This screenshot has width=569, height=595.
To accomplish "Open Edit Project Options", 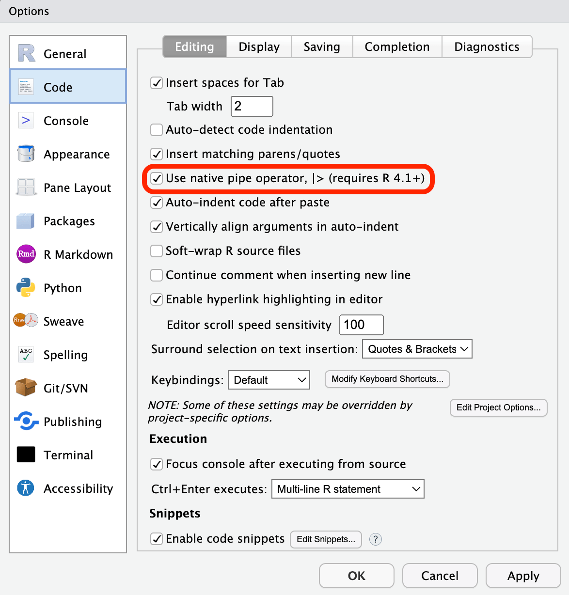I will point(498,407).
